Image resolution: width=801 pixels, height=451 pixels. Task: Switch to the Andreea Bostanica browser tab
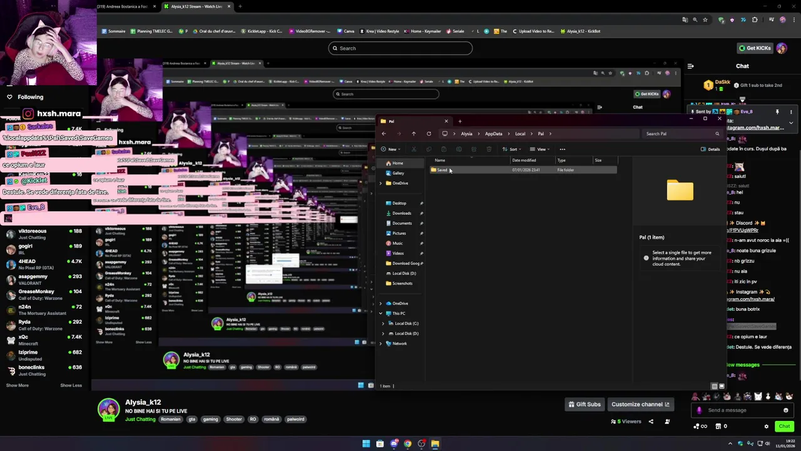coord(126,6)
